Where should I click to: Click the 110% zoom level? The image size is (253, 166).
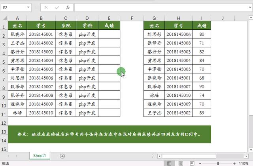click(x=244, y=163)
